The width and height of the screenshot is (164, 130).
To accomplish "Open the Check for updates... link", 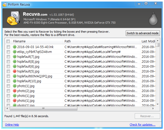I will point(142,125).
